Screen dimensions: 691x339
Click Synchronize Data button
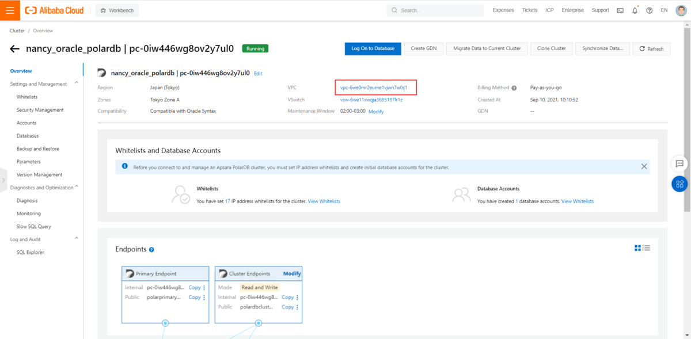point(602,48)
